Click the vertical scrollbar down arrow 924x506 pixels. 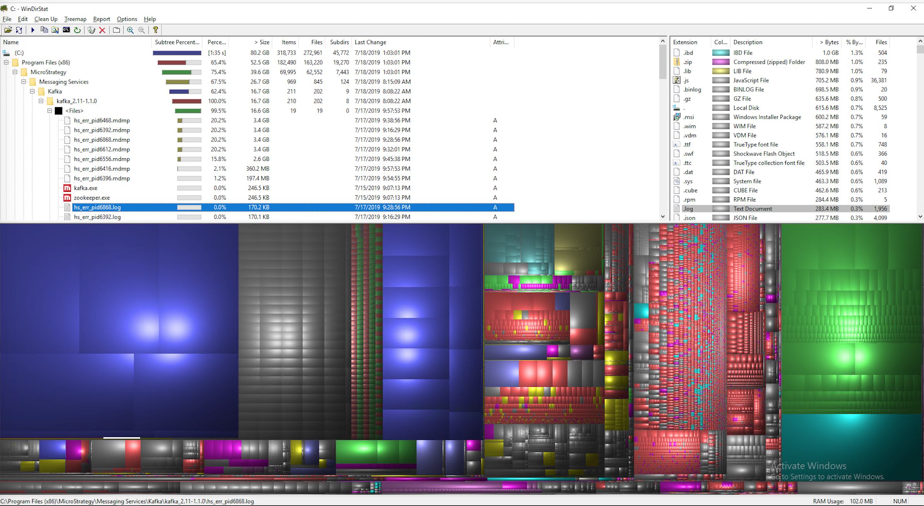(x=661, y=217)
